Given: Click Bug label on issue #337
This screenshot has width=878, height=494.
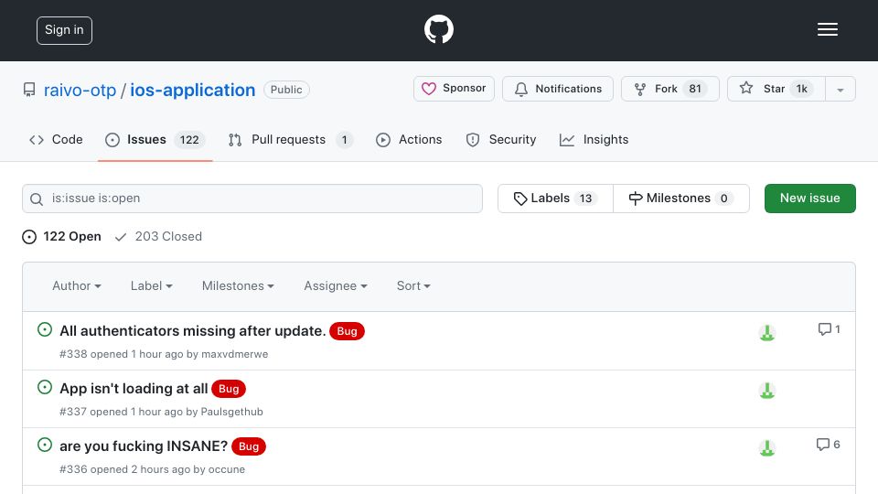Looking at the screenshot, I should (229, 389).
